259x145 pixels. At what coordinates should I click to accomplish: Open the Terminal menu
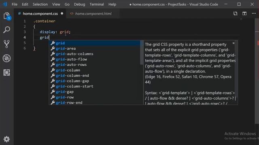[97, 4]
